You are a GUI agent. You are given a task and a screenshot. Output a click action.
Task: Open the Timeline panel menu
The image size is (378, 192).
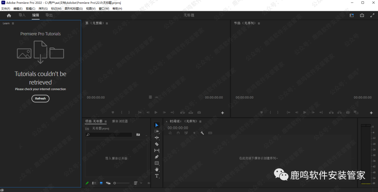coord(200,121)
